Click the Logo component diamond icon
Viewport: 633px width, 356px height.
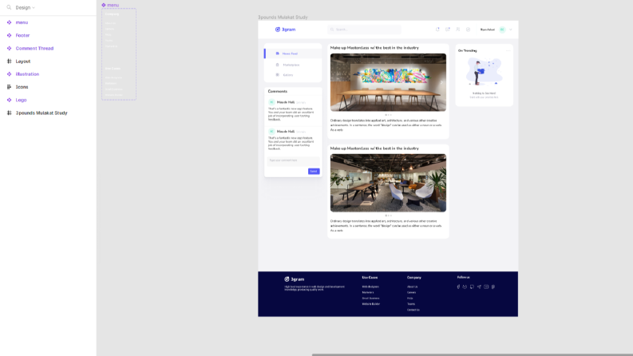[x=9, y=100]
